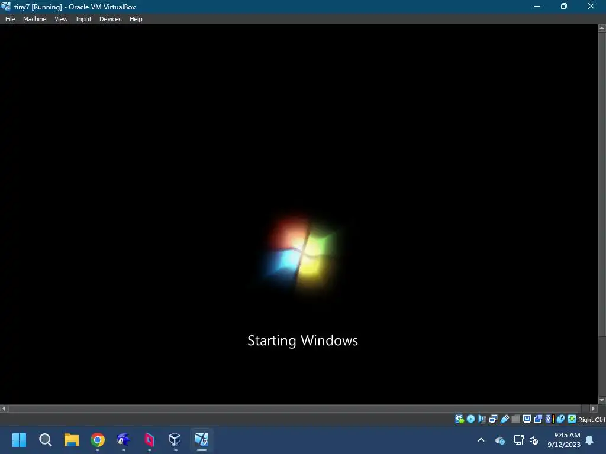
Task: Click the mouse integration status icon
Action: click(x=560, y=419)
